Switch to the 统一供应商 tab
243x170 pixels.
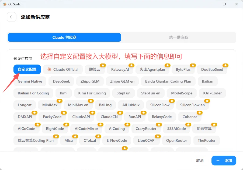(x=179, y=37)
